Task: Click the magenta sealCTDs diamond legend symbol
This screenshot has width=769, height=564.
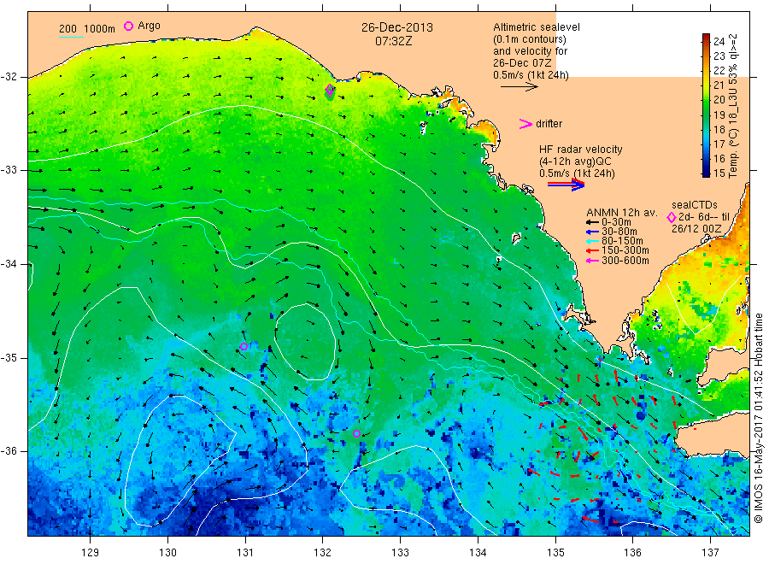Action: coord(672,217)
